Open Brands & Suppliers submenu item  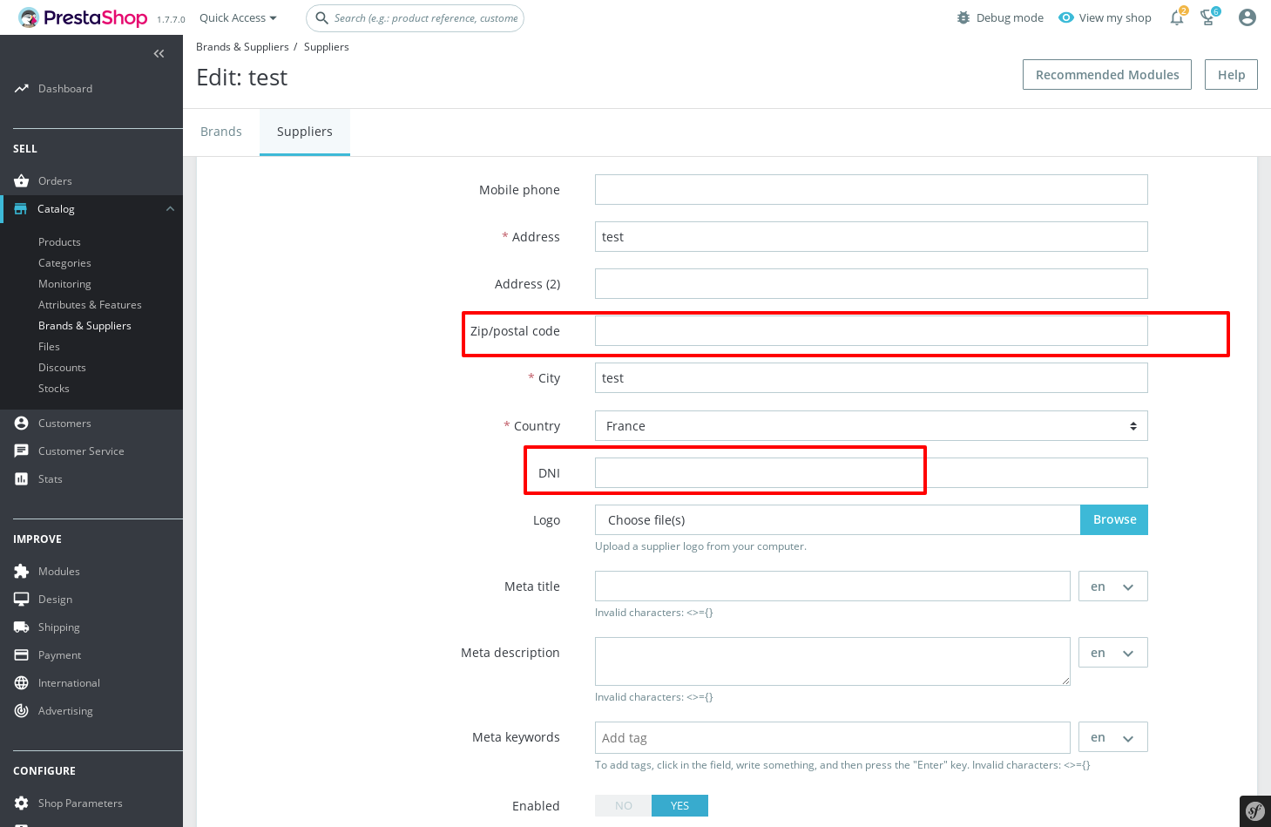click(x=85, y=326)
